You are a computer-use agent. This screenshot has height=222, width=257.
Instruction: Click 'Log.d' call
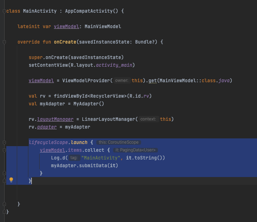[x=58, y=158]
